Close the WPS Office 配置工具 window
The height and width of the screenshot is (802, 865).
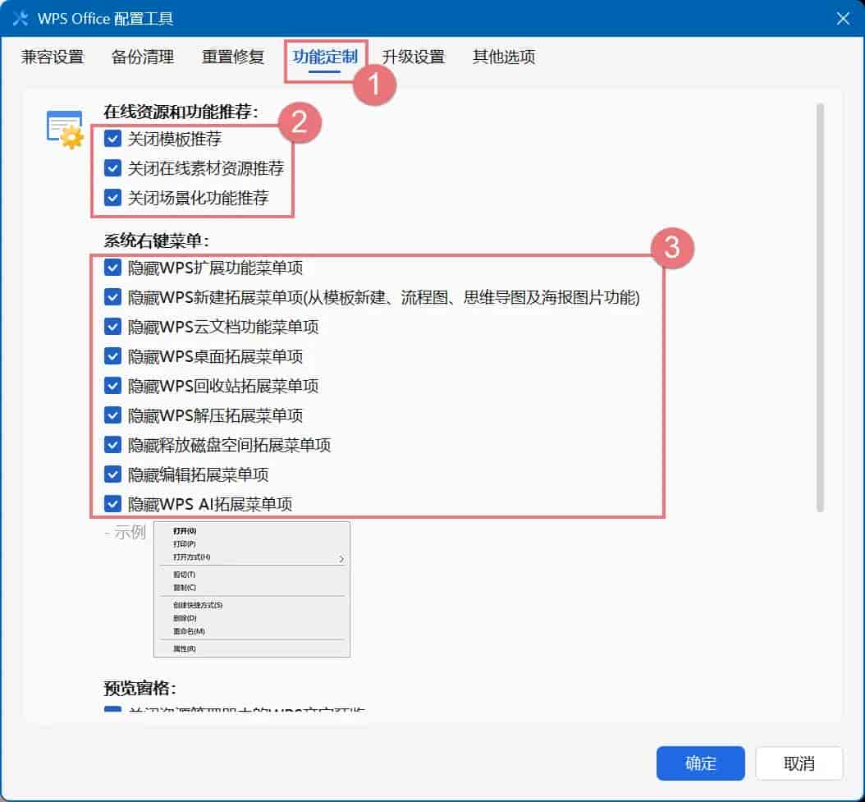point(842,19)
